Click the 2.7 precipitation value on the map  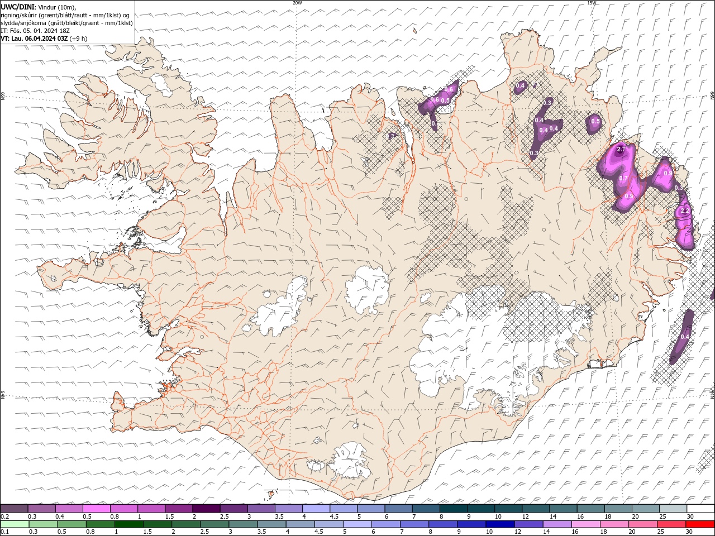pyautogui.click(x=621, y=150)
